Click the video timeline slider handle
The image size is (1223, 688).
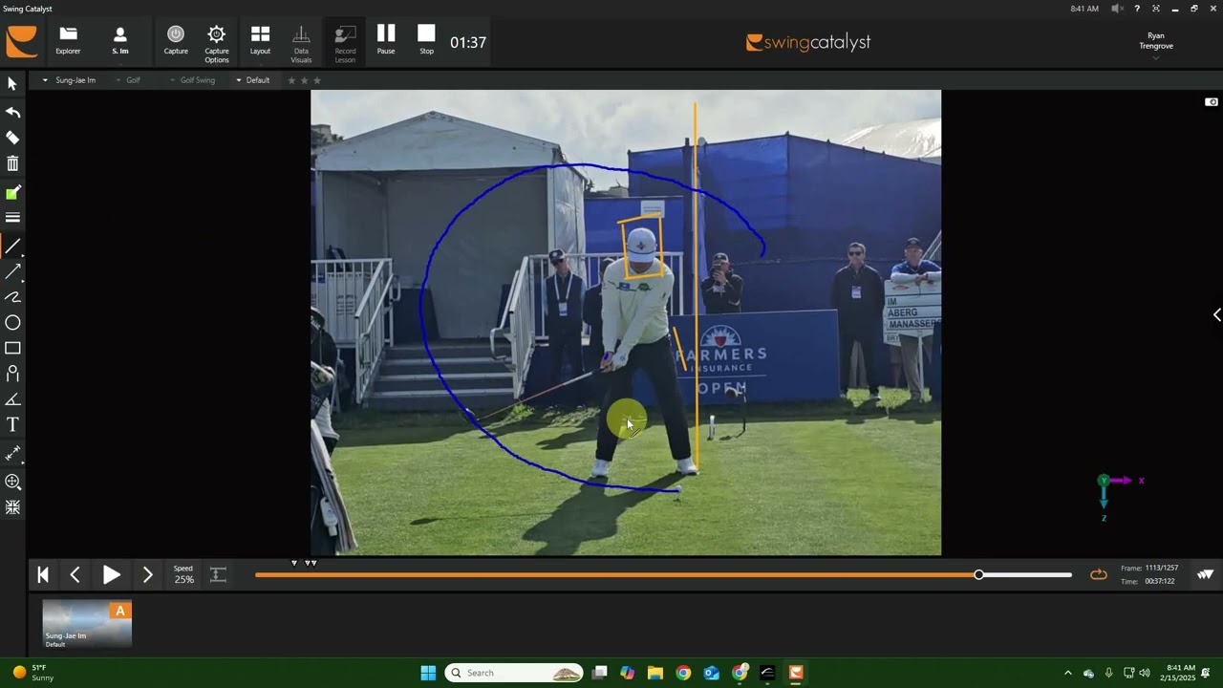coord(978,574)
